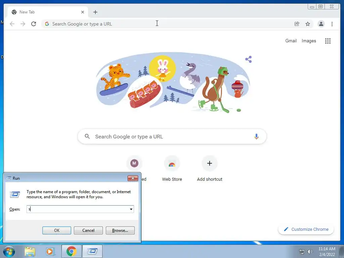Open the Windows Start menu orb
Screen dimensions: 344x258
[x=9, y=251]
